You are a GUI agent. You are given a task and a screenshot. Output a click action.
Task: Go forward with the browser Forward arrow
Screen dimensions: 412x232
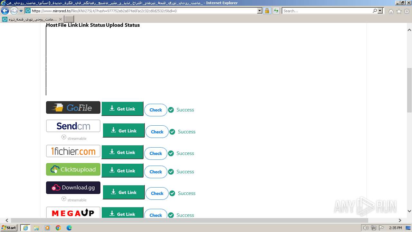click(x=14, y=11)
